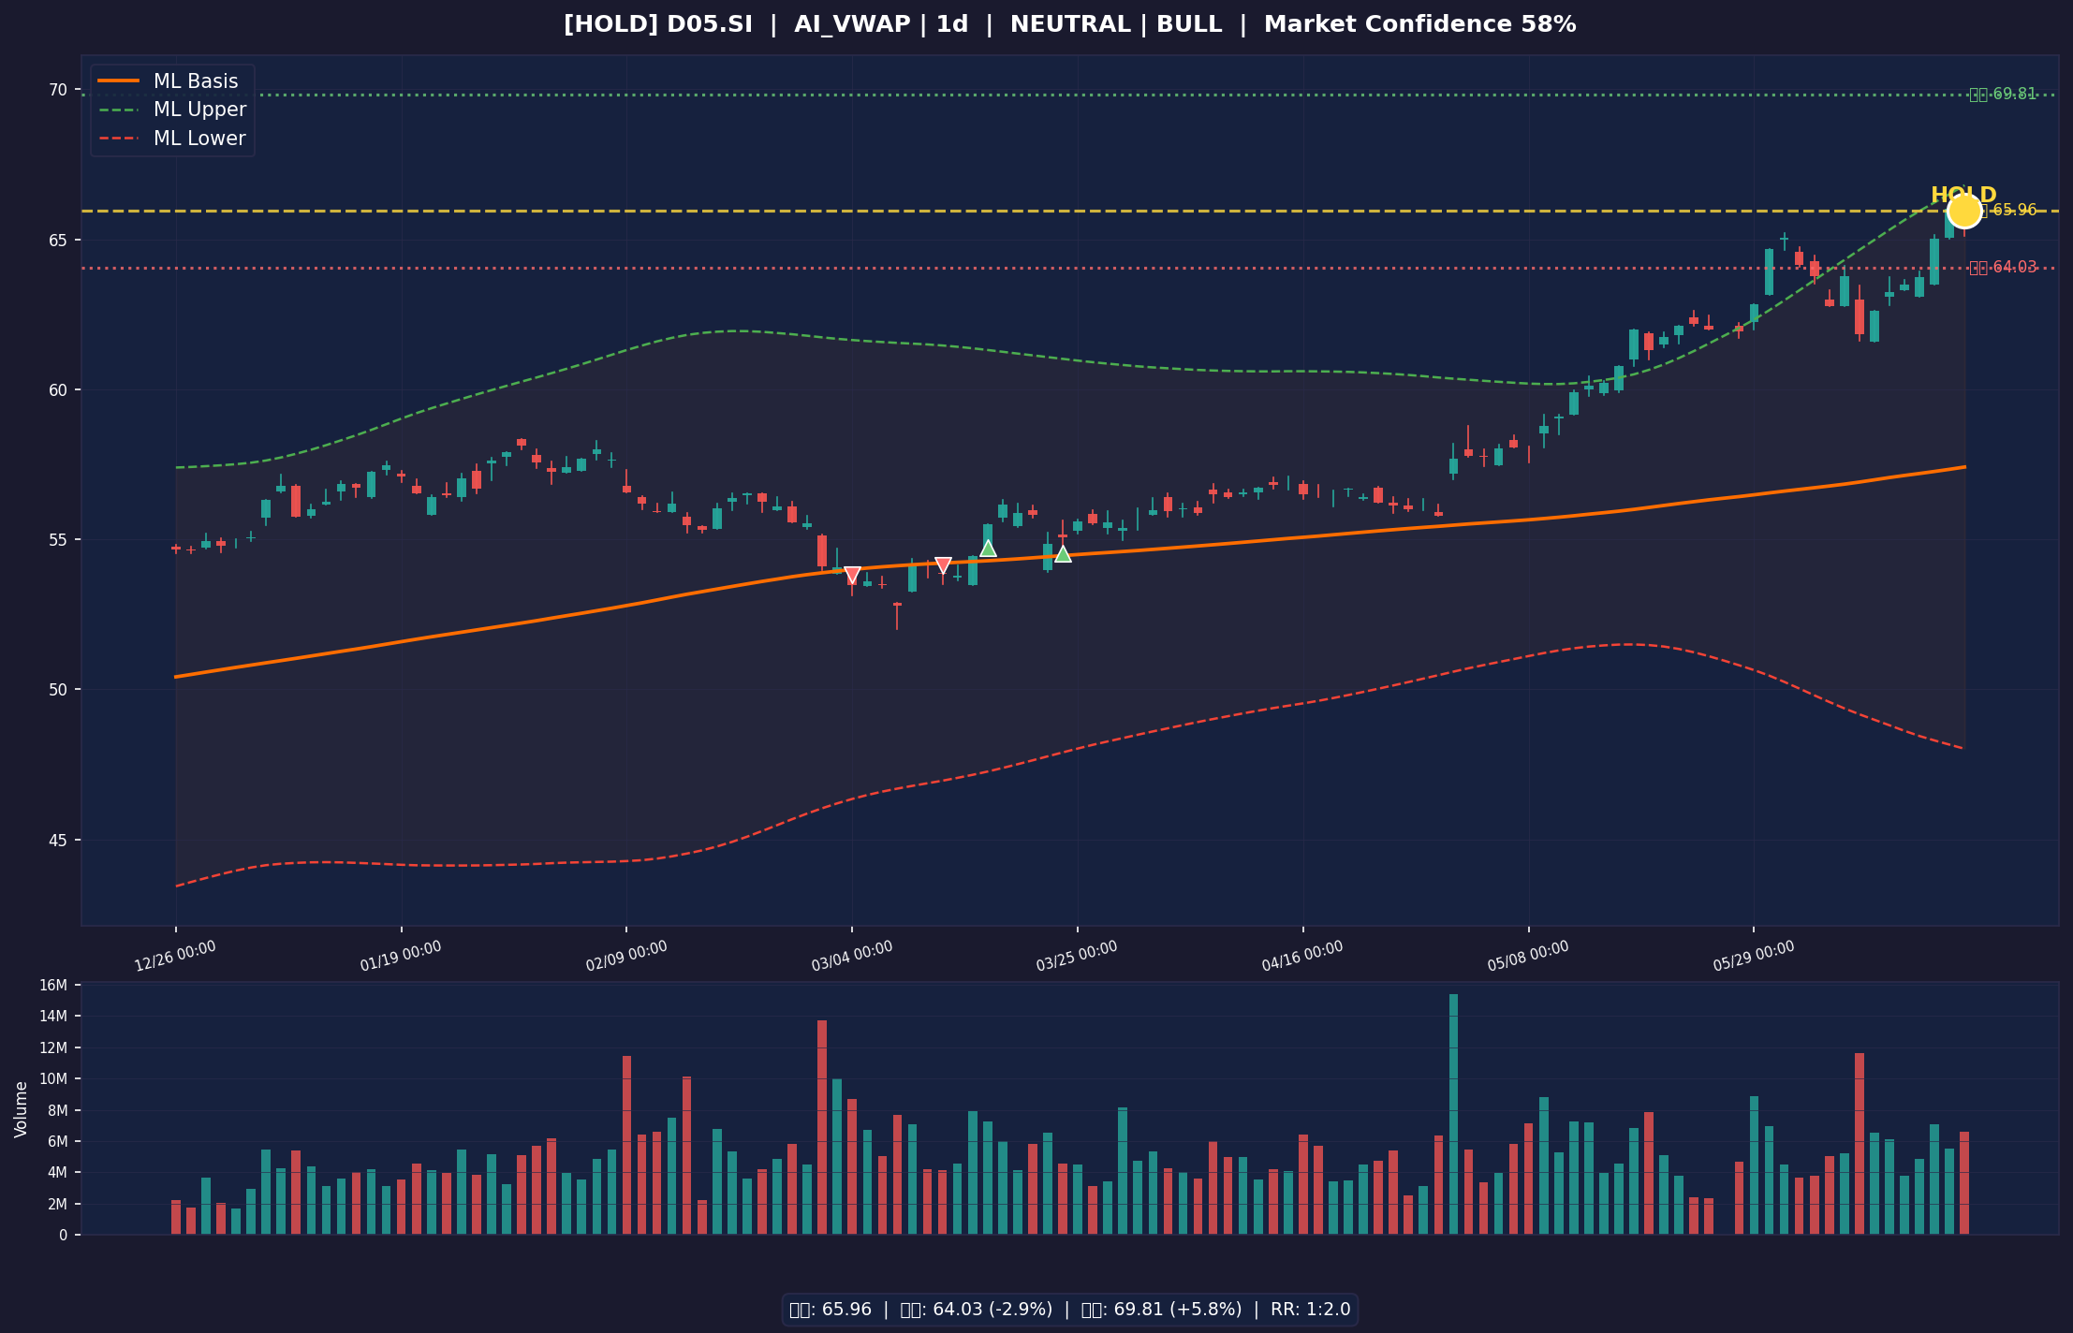Click the 04/16 00:00 date label

tap(1302, 956)
